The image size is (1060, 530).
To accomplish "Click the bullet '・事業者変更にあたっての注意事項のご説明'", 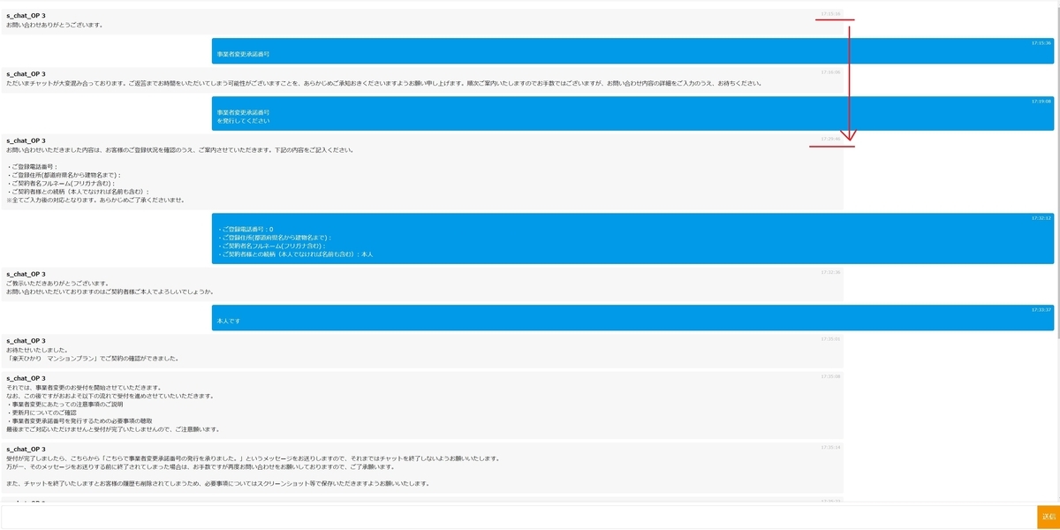I will click(x=66, y=405).
